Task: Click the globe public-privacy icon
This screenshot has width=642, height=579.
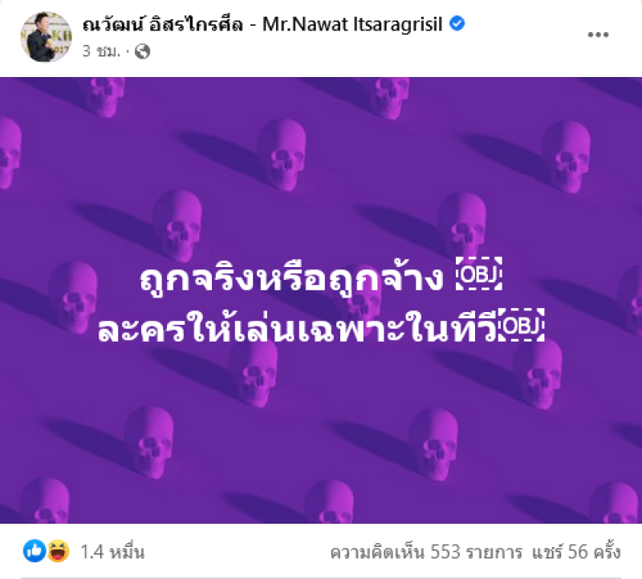Action: tap(142, 51)
